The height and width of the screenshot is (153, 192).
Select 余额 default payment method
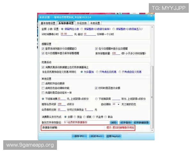pos(65,117)
